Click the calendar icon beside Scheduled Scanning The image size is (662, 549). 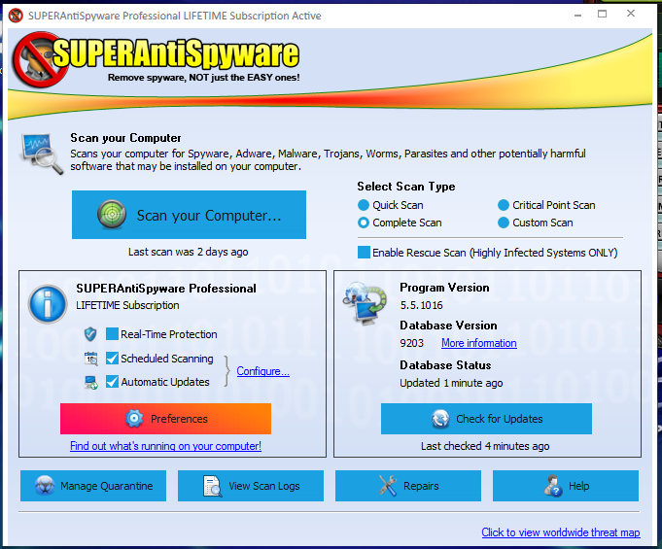click(x=90, y=359)
